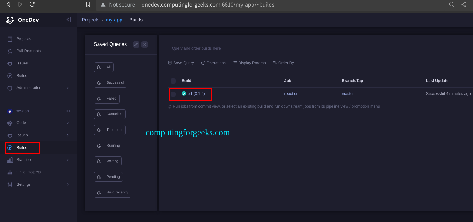Close saved query editing with the X icon
The width and height of the screenshot is (473, 222).
144,44
